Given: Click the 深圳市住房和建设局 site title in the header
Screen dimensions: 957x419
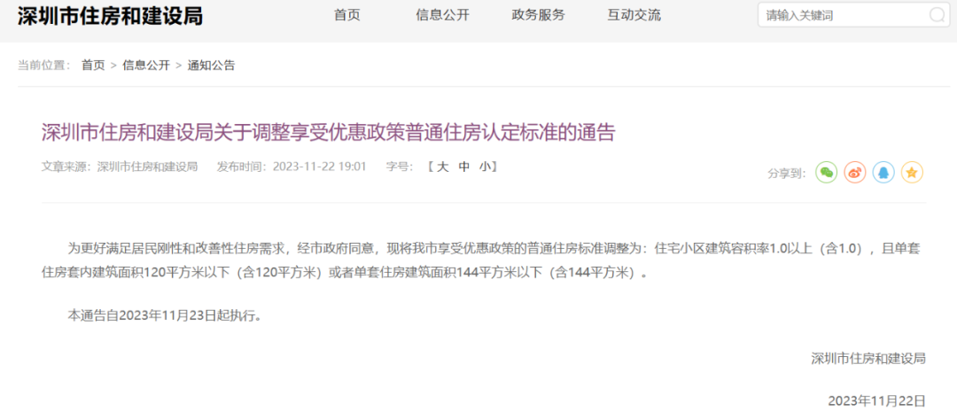Looking at the screenshot, I should pos(110,17).
